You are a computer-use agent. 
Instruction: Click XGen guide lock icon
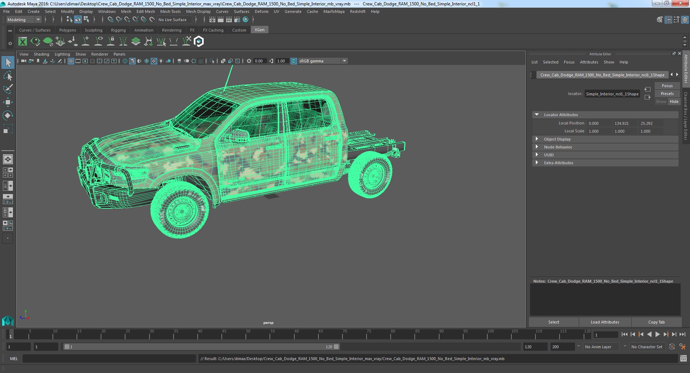(111, 42)
